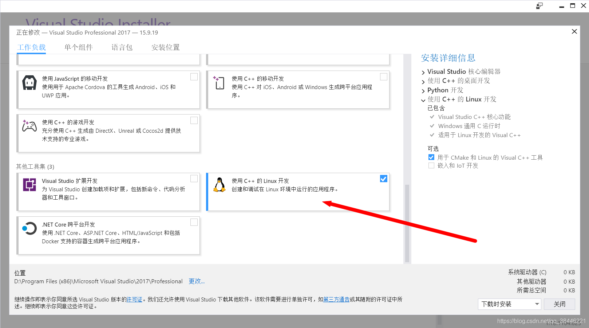Viewport: 589px width, 328px height.
Task: Click the feedback icon in the title bar
Action: (x=539, y=6)
